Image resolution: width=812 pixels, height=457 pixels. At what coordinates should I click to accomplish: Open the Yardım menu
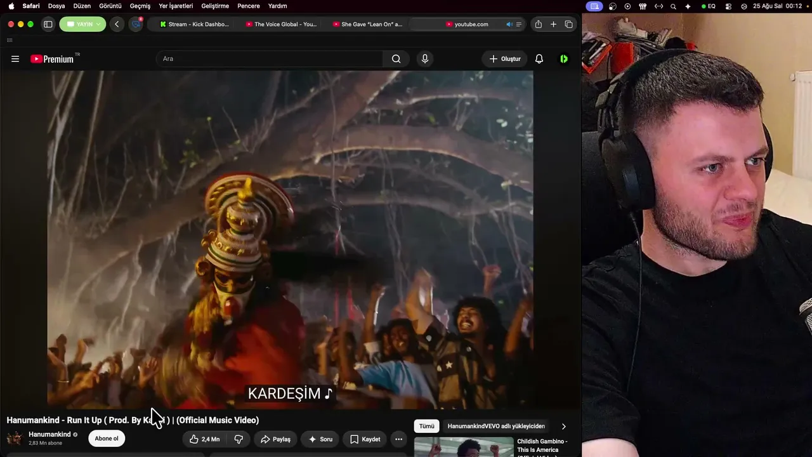pos(278,6)
